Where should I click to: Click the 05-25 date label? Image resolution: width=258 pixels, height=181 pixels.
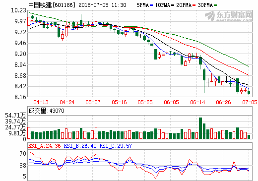145,102
